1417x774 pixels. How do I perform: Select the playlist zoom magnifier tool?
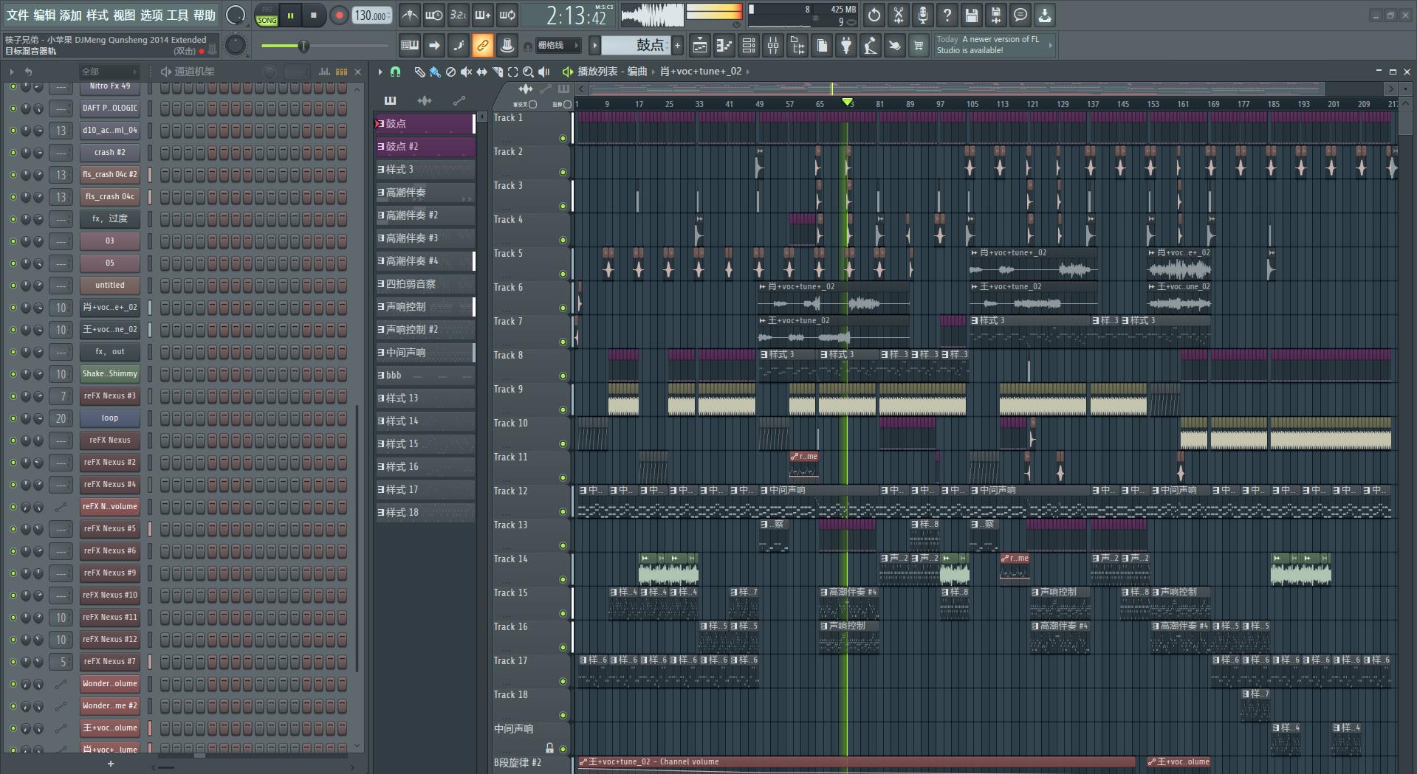tap(528, 72)
